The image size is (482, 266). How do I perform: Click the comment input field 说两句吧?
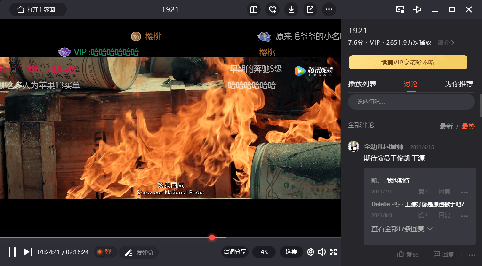[411, 102]
